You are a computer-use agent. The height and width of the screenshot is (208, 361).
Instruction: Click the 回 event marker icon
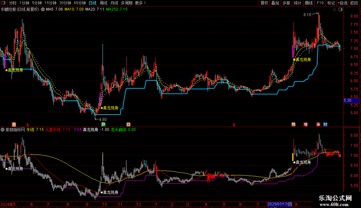pyautogui.click(x=128, y=124)
